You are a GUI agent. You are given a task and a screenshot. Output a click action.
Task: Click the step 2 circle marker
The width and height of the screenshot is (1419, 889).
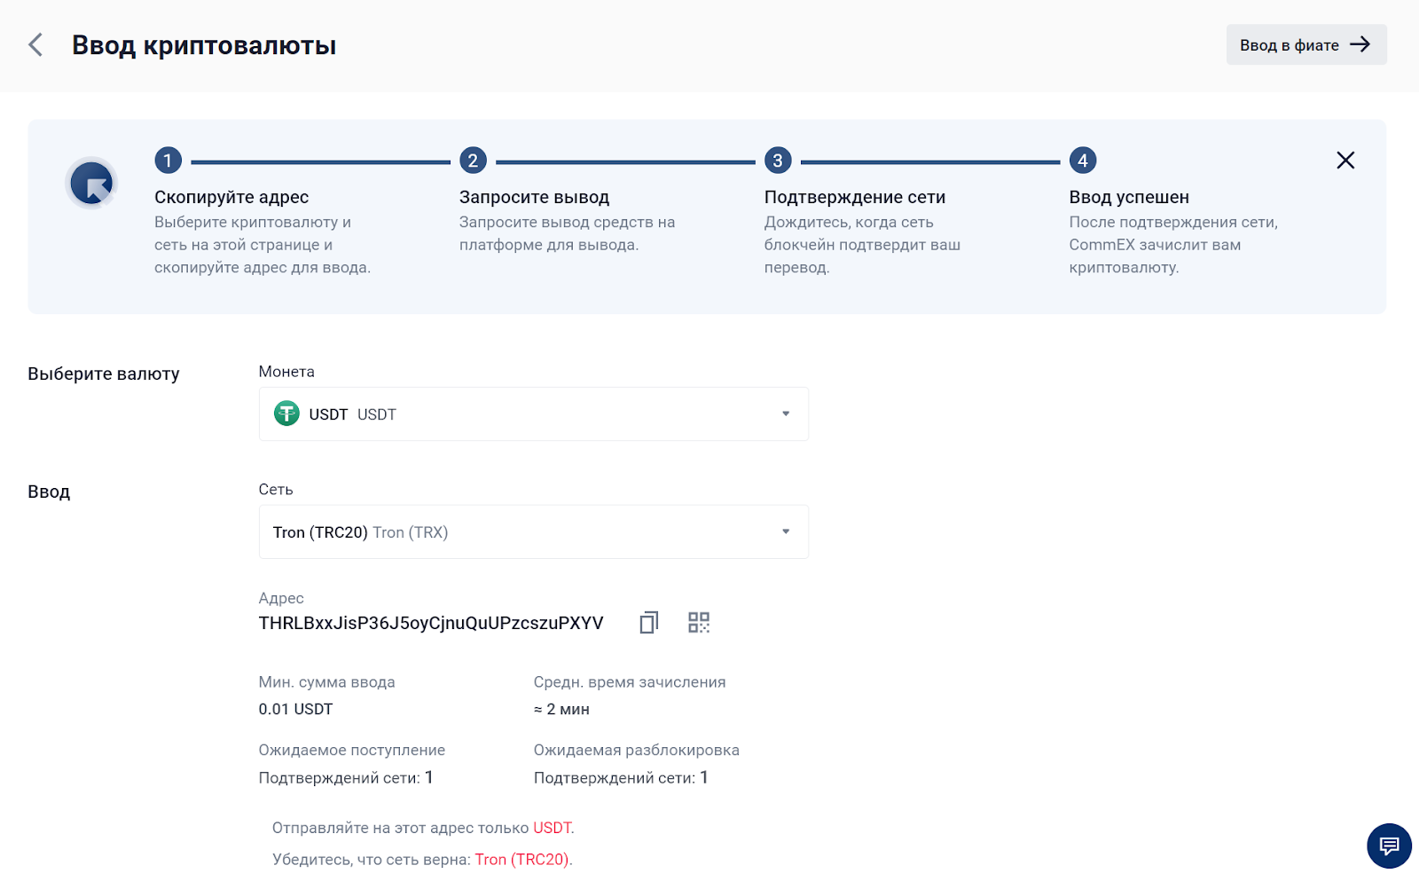click(473, 161)
